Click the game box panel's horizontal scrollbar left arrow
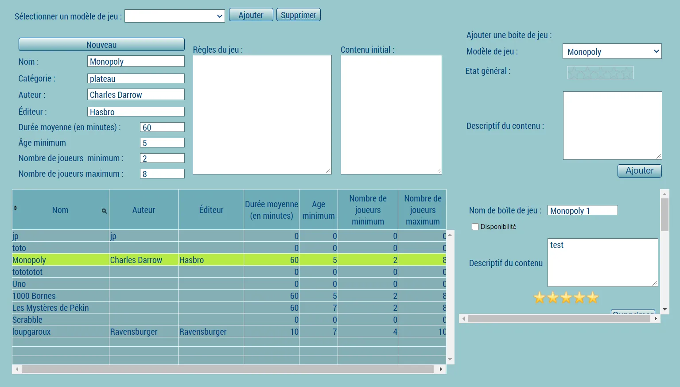This screenshot has width=680, height=387. click(x=464, y=318)
